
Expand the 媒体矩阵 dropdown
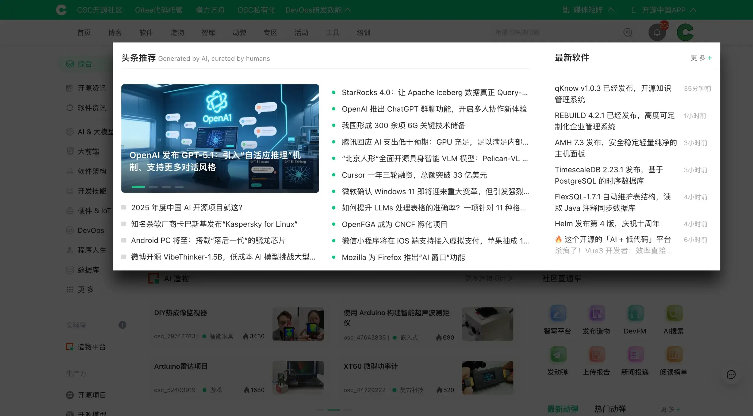(x=588, y=10)
